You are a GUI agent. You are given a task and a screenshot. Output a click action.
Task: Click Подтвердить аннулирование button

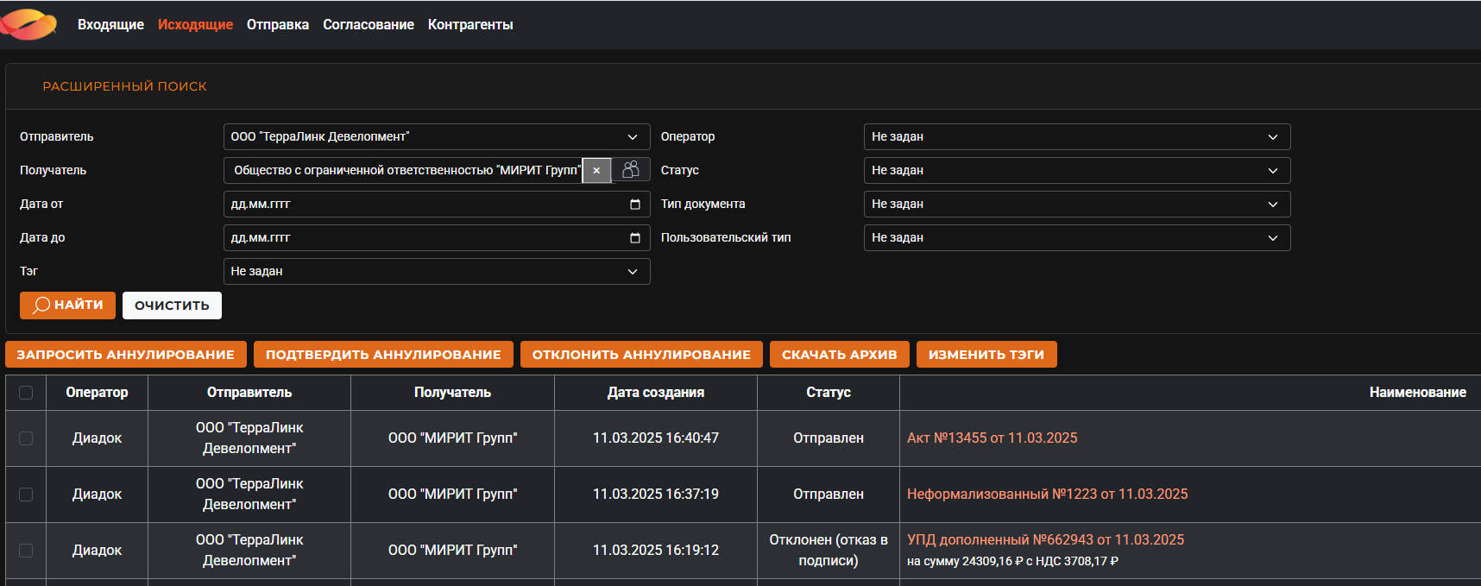pyautogui.click(x=383, y=355)
